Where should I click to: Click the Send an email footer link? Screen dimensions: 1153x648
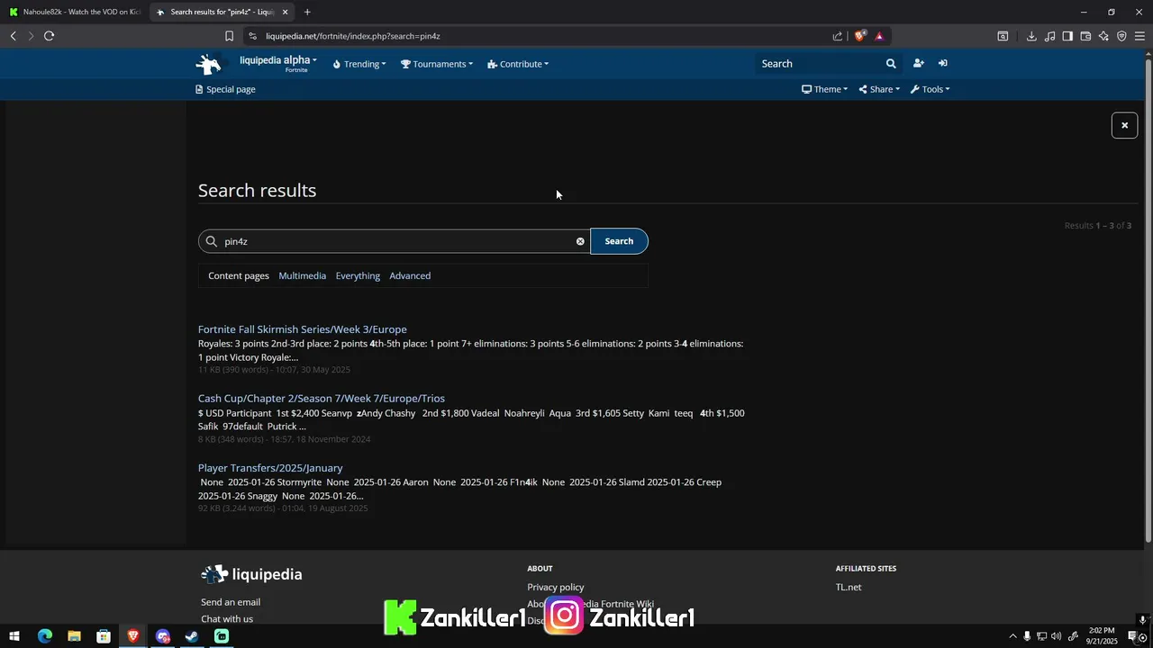231,602
